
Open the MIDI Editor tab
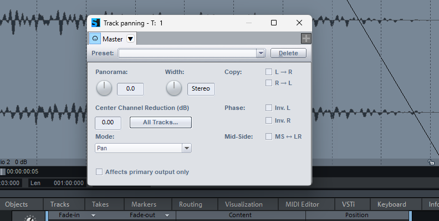303,204
